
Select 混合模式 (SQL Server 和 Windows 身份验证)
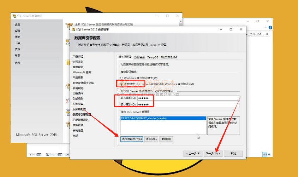point(121,84)
